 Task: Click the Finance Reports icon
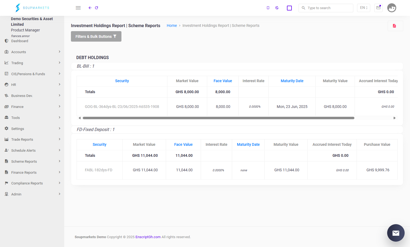pyautogui.click(x=6, y=172)
